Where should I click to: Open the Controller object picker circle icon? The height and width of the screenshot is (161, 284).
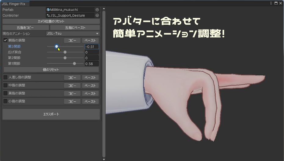pos(97,16)
